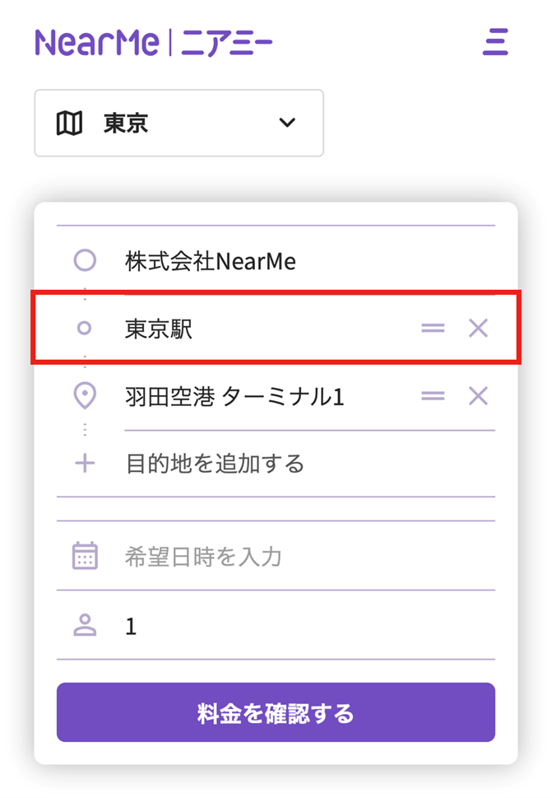
Task: Remove the 東京駅 stop with X
Action: click(x=478, y=329)
